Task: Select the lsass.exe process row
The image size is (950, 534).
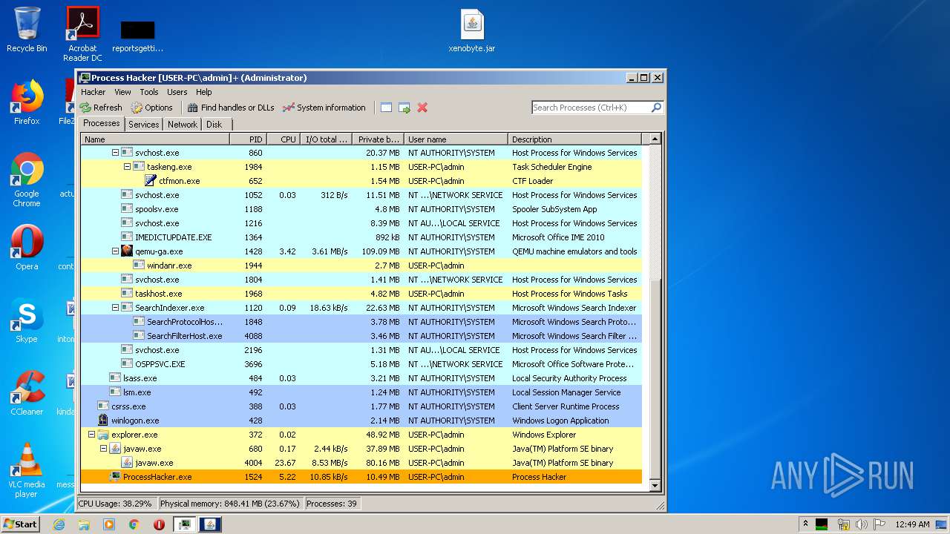Action: pos(361,378)
